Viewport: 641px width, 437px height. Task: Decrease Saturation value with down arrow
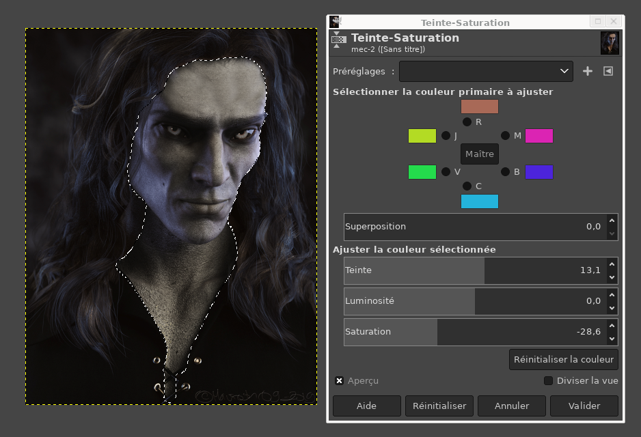coord(612,339)
